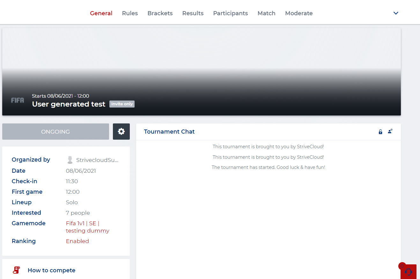
Task: Go to the Results tab
Action: coord(193,13)
